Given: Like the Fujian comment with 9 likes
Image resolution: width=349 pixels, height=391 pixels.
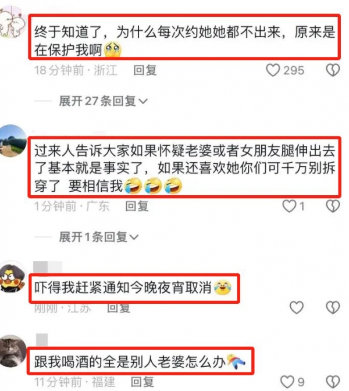Looking at the screenshot, I should click(x=287, y=382).
